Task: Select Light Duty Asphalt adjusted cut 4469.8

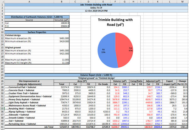Action: click(x=148, y=102)
